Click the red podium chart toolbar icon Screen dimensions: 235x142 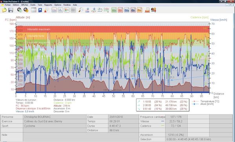pos(147,10)
